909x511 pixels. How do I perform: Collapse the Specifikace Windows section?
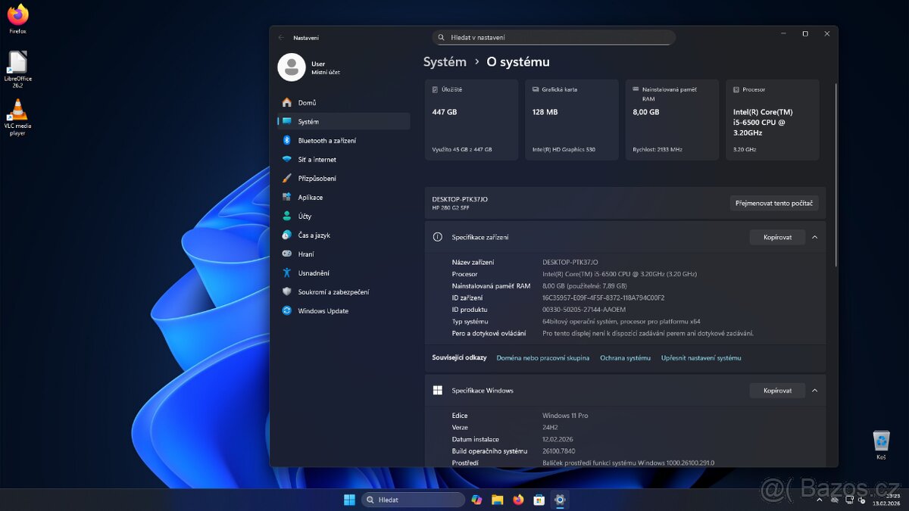click(814, 391)
